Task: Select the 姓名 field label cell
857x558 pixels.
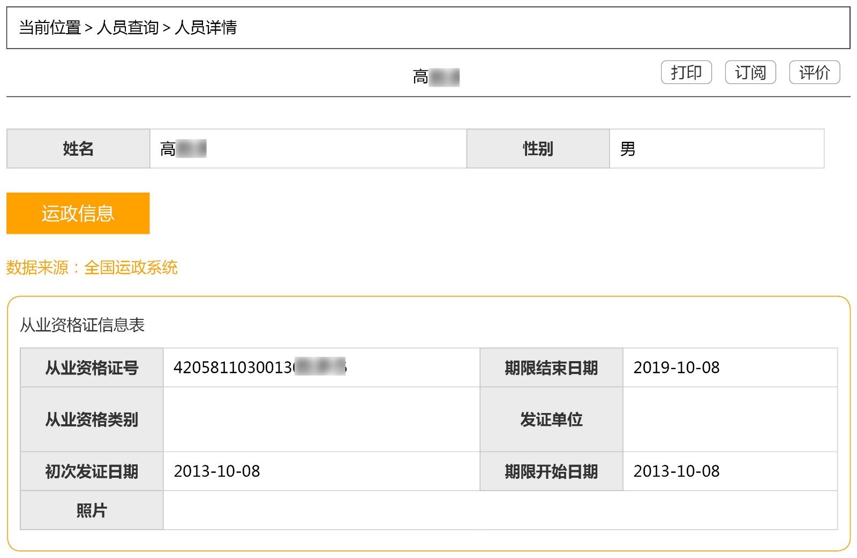Action: (79, 148)
